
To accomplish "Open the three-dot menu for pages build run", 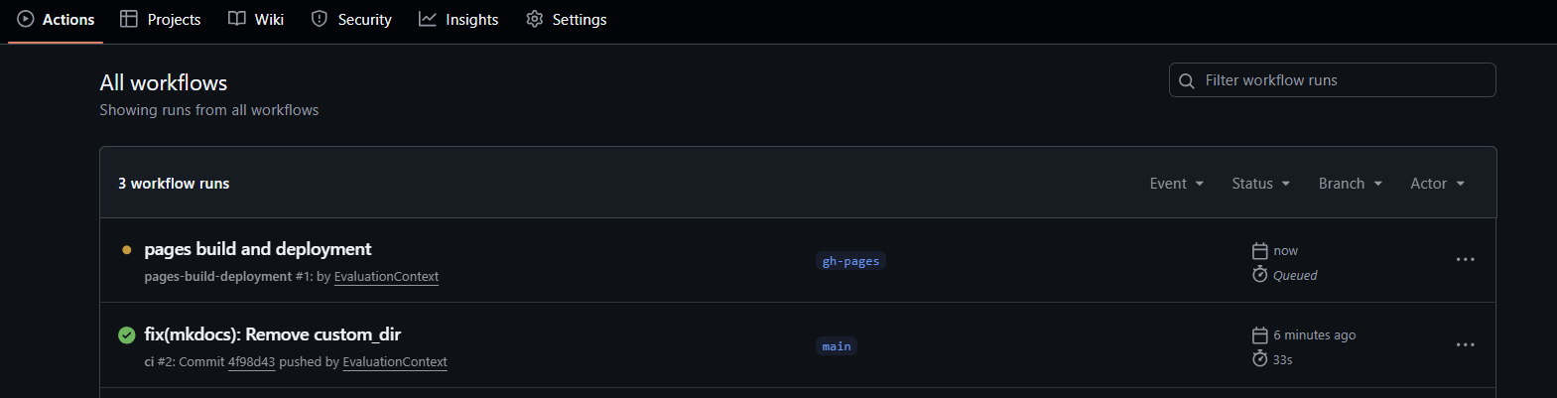I will pos(1465,260).
